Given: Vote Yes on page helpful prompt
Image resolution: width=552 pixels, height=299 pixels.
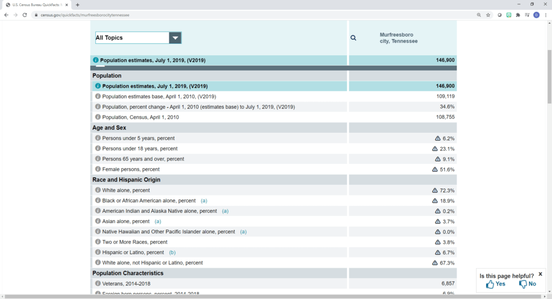Looking at the screenshot, I should pyautogui.click(x=496, y=284).
